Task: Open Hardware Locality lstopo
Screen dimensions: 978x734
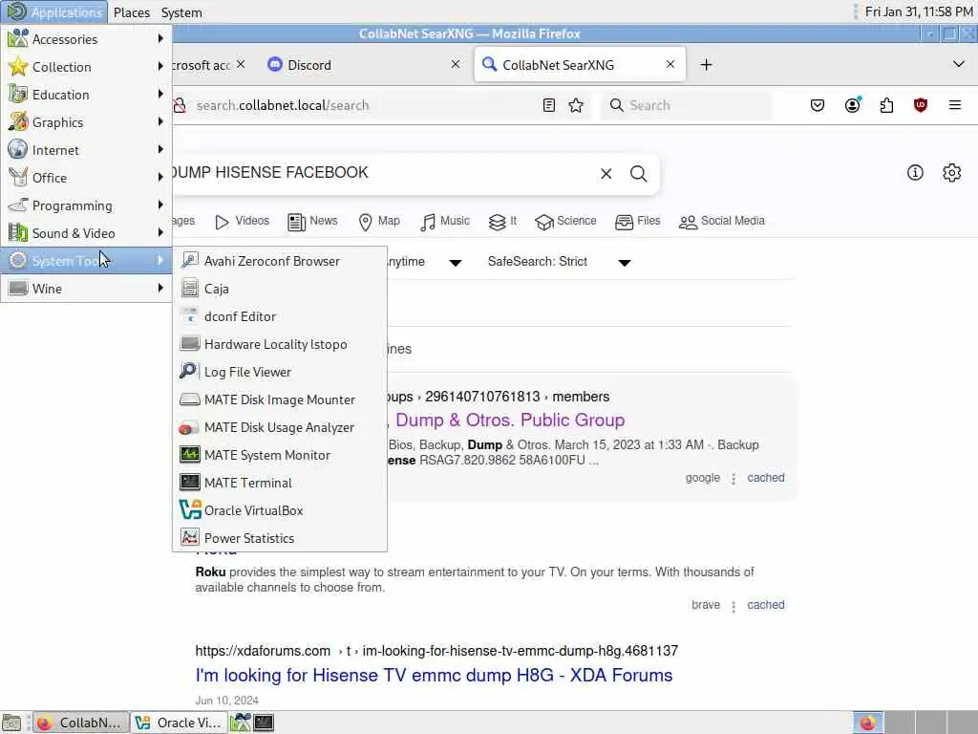Action: pyautogui.click(x=280, y=344)
